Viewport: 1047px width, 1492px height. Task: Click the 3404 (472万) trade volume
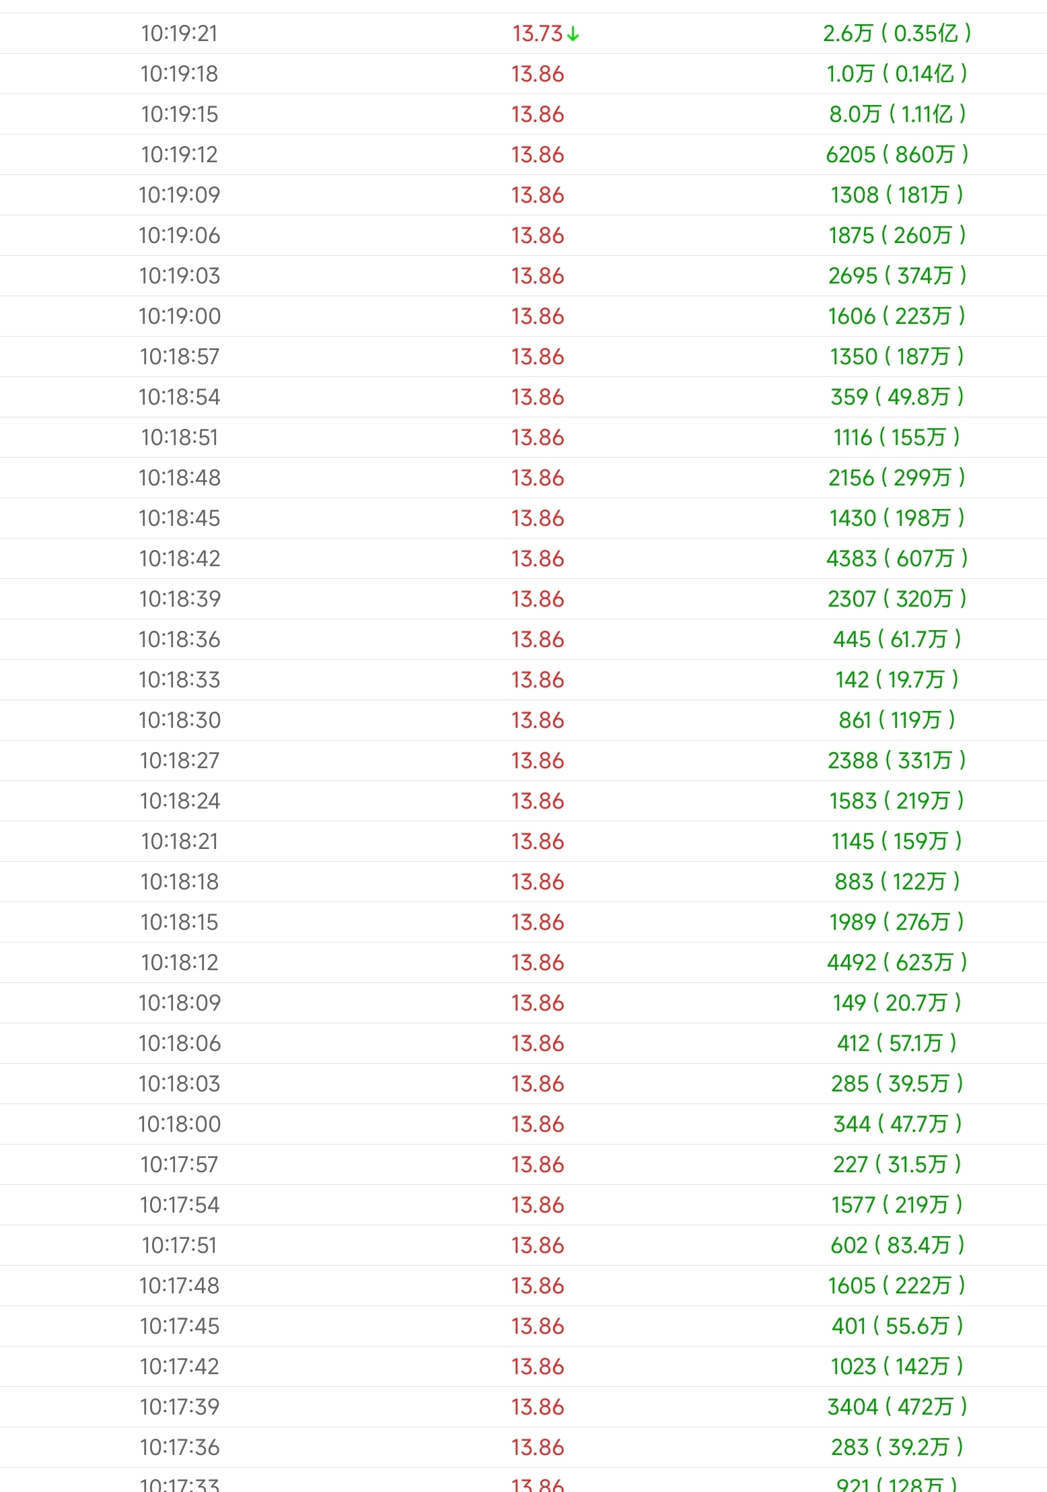896,1407
